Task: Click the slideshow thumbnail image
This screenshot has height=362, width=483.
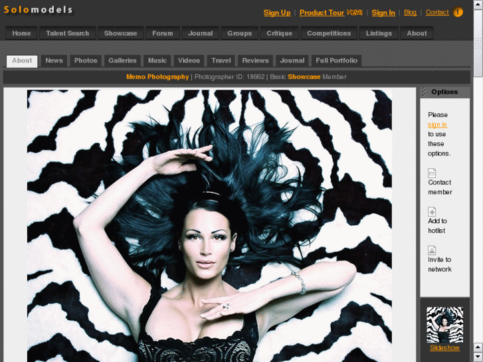Action: (444, 324)
